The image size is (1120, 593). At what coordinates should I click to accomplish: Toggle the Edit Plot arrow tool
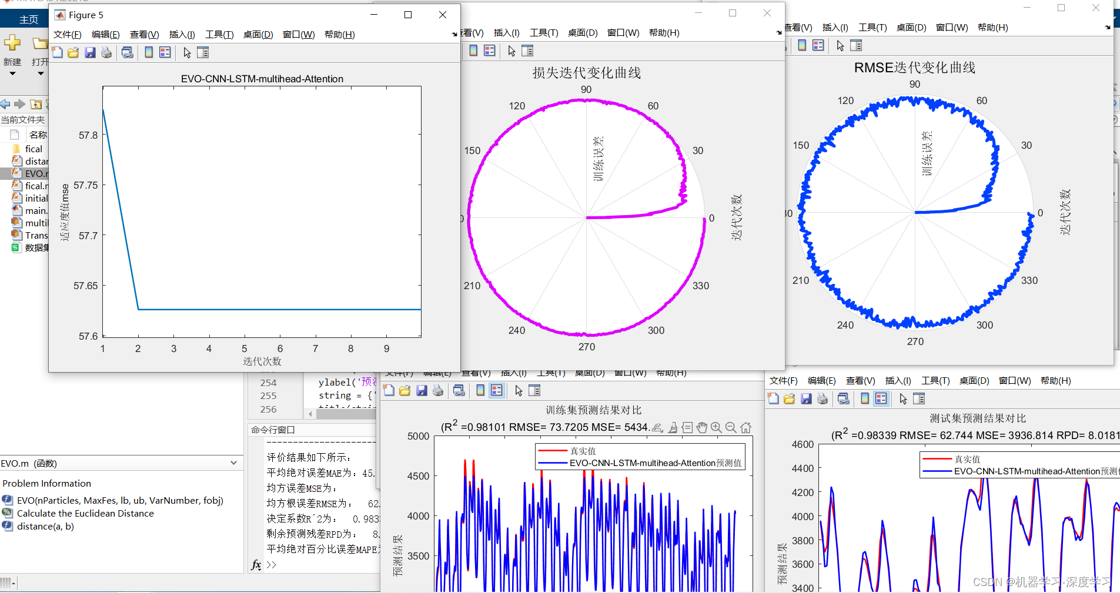(x=186, y=52)
